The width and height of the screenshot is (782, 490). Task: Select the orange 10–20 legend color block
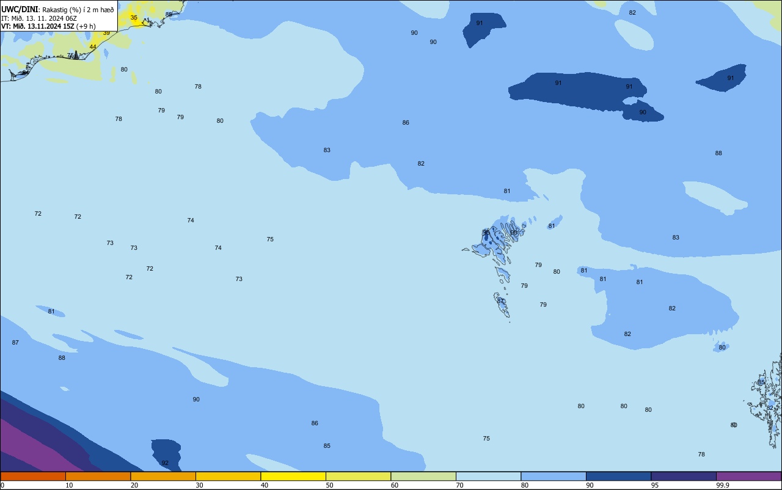tap(98, 476)
